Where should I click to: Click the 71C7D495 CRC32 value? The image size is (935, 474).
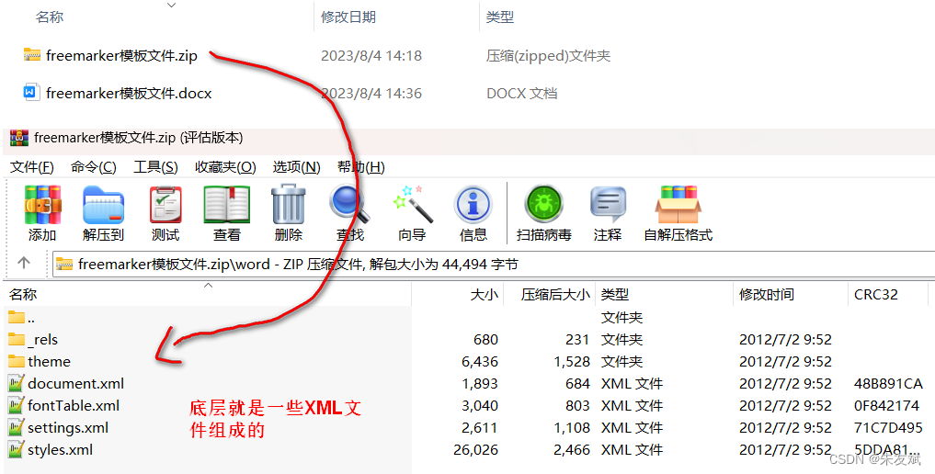coord(888,427)
